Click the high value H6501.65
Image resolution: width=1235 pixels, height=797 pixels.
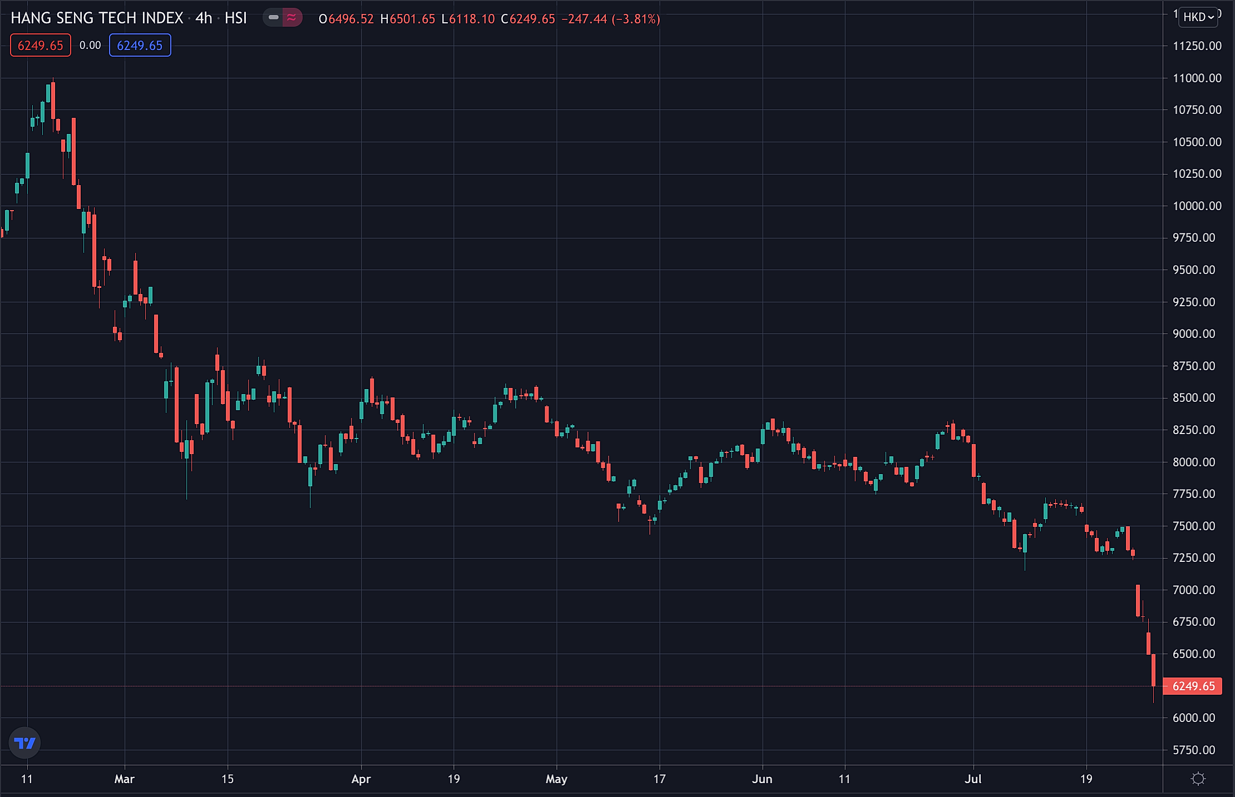pyautogui.click(x=408, y=19)
